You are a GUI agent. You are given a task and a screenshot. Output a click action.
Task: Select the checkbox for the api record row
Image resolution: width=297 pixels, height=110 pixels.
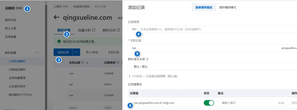click(59, 84)
